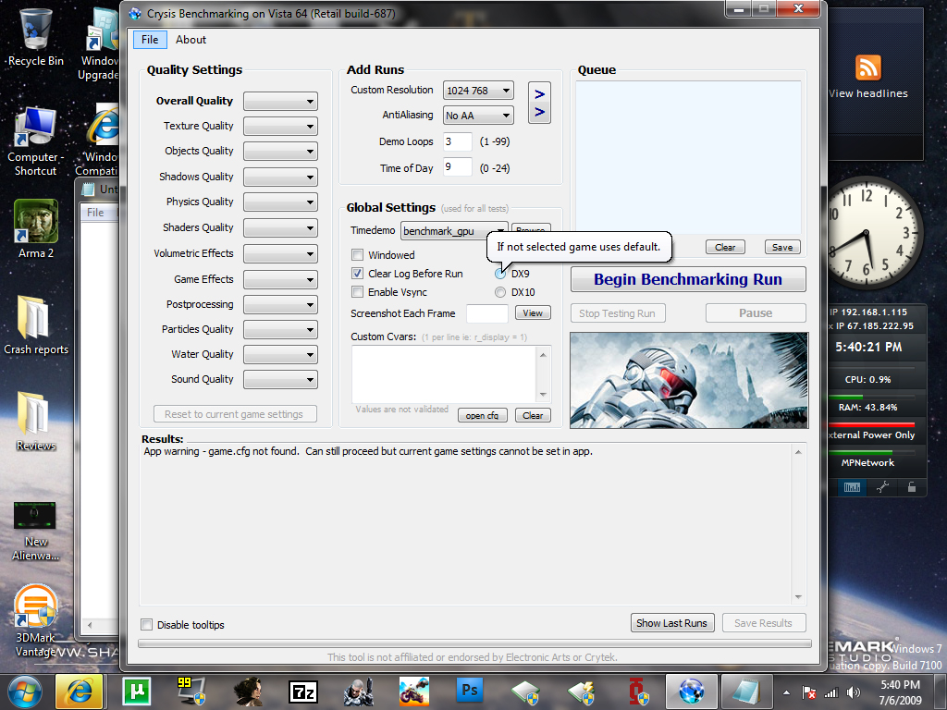The image size is (947, 710).
Task: Enable the Vsync checkbox
Action: click(x=358, y=292)
